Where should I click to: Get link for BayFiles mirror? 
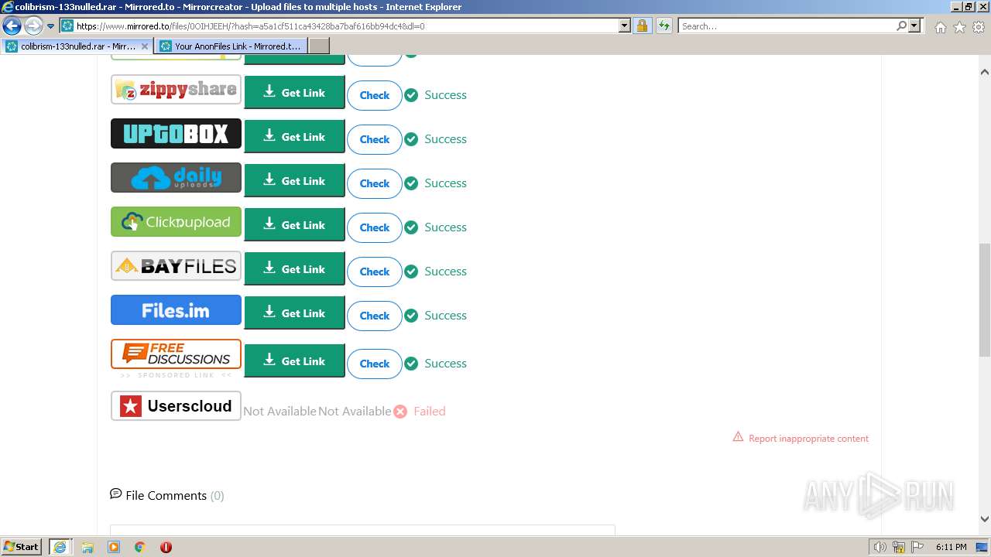294,269
